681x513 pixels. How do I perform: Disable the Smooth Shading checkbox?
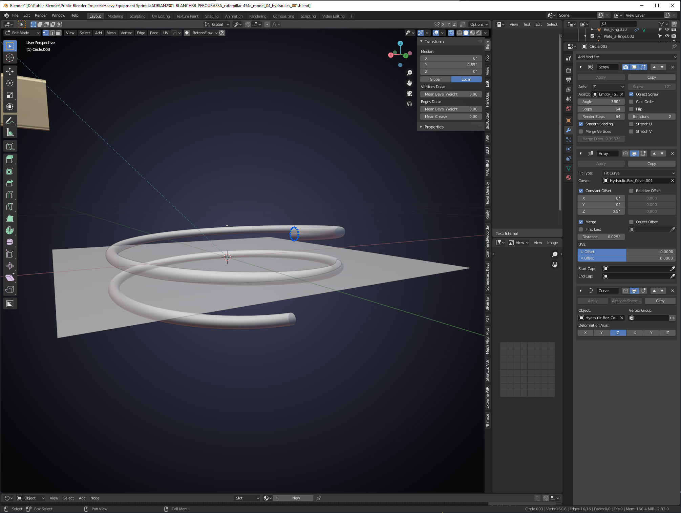[581, 124]
